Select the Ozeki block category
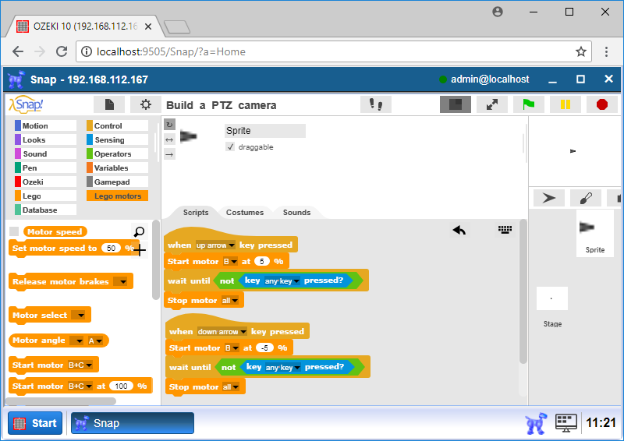624x441 pixels. [45, 182]
